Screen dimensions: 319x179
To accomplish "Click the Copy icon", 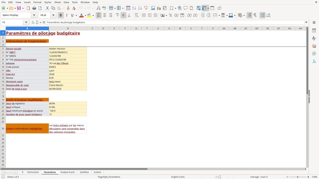I will pos(53,8).
